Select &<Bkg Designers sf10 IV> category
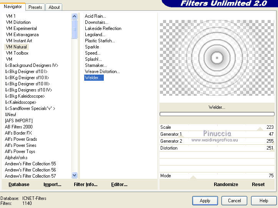 pos(28,90)
